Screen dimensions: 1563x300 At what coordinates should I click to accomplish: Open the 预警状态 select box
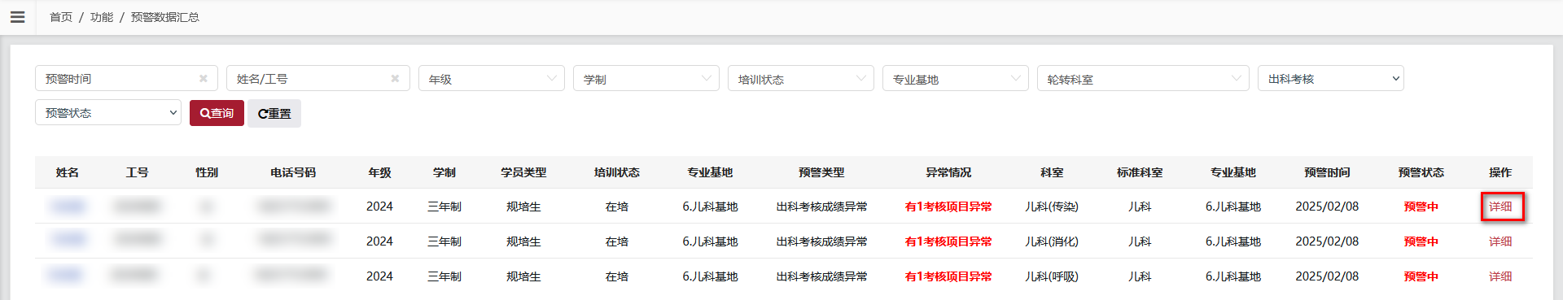(108, 113)
